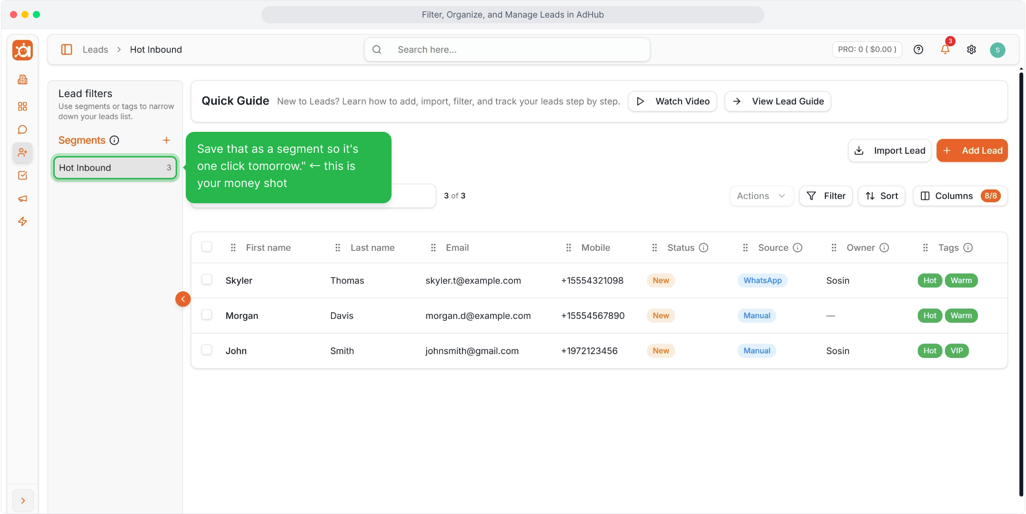
Task: Open the dashboard grid icon in the sidebar
Action: [x=22, y=106]
